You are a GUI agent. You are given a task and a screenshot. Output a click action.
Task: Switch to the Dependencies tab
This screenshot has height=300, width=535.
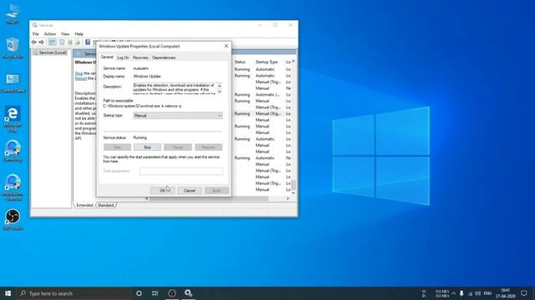pyautogui.click(x=164, y=57)
